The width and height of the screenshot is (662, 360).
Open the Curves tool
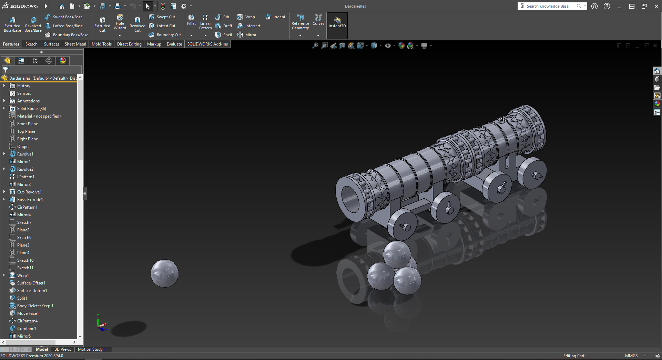pos(318,20)
